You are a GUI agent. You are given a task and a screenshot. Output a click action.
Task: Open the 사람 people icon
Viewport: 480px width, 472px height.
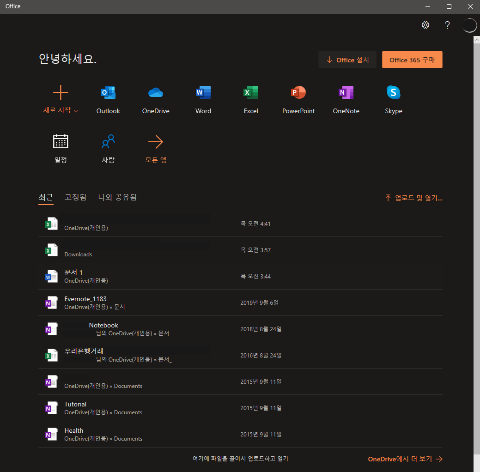[108, 141]
